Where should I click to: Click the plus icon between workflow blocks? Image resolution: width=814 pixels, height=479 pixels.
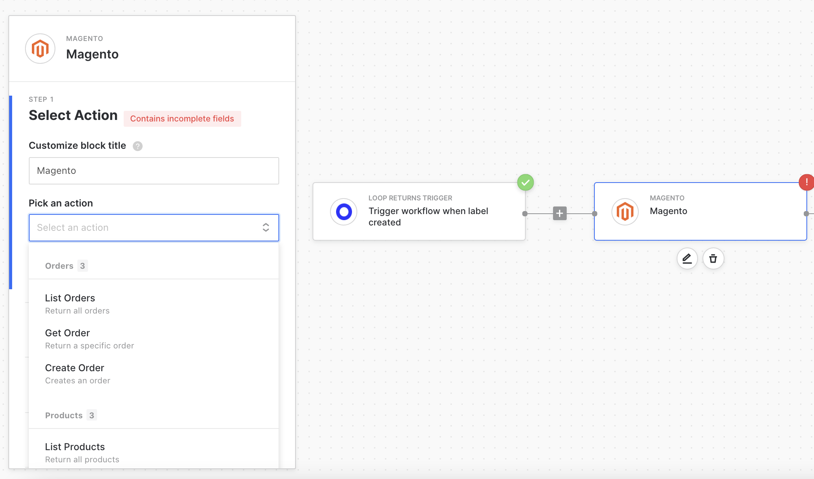559,213
